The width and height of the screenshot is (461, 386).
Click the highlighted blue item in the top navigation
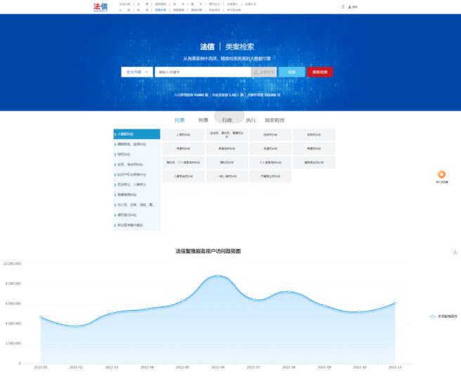(x=160, y=10)
